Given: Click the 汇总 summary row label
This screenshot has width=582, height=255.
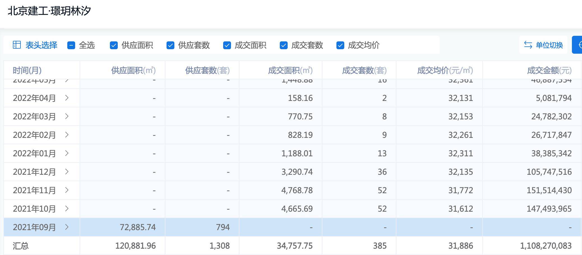Looking at the screenshot, I should coord(21,246).
